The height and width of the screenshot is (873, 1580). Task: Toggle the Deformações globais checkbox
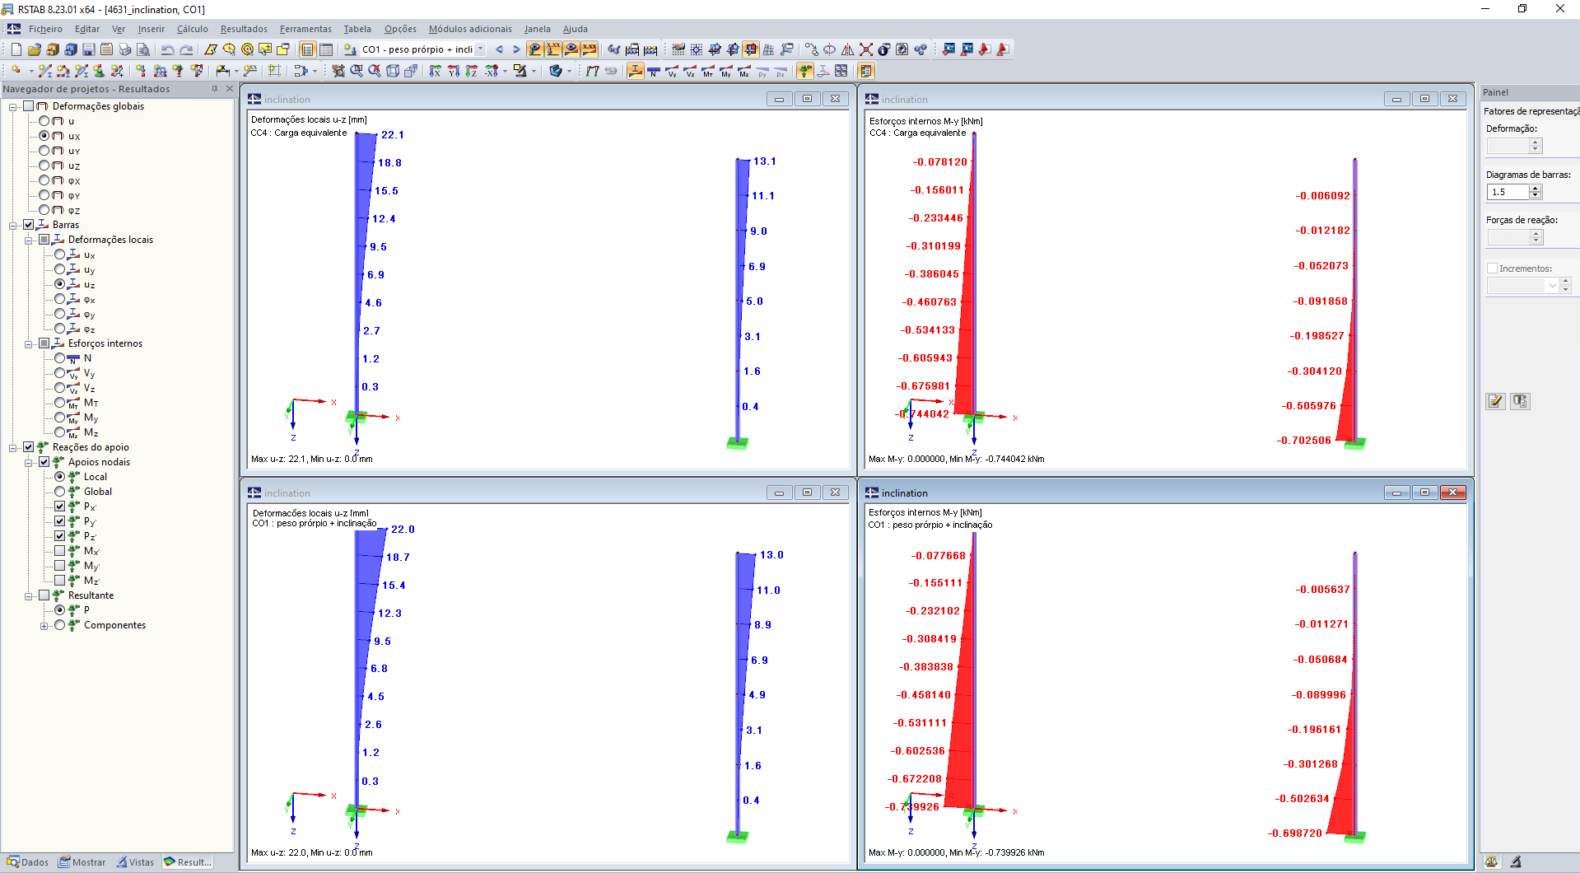29,106
